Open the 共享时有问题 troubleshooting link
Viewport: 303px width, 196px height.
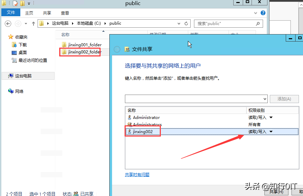tap(137, 175)
